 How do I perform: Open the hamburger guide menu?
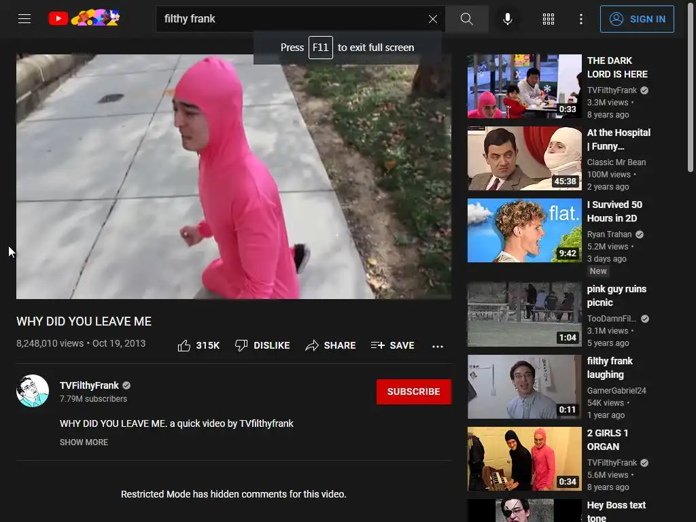coord(24,18)
